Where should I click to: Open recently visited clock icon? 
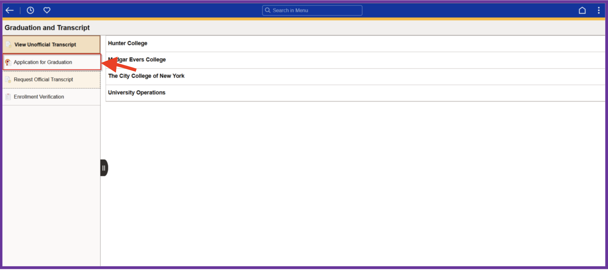(30, 11)
